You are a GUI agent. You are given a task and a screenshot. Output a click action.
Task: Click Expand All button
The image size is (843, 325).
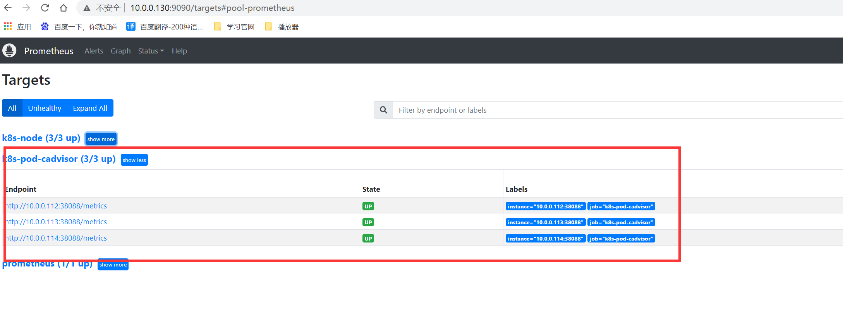point(90,108)
